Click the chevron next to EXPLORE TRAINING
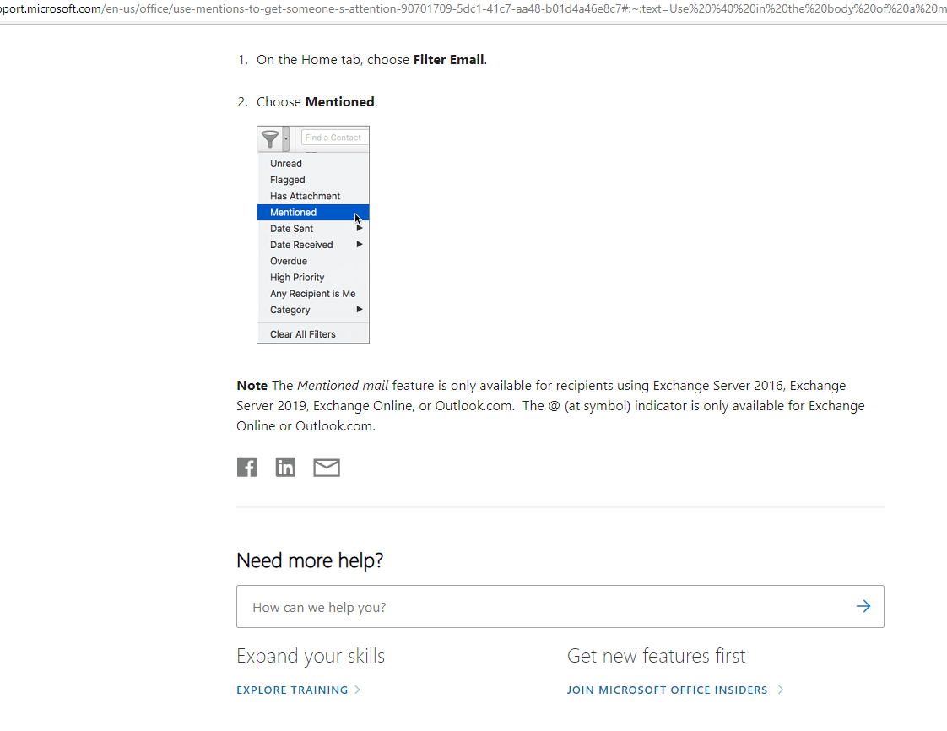This screenshot has height=731, width=947. (358, 690)
